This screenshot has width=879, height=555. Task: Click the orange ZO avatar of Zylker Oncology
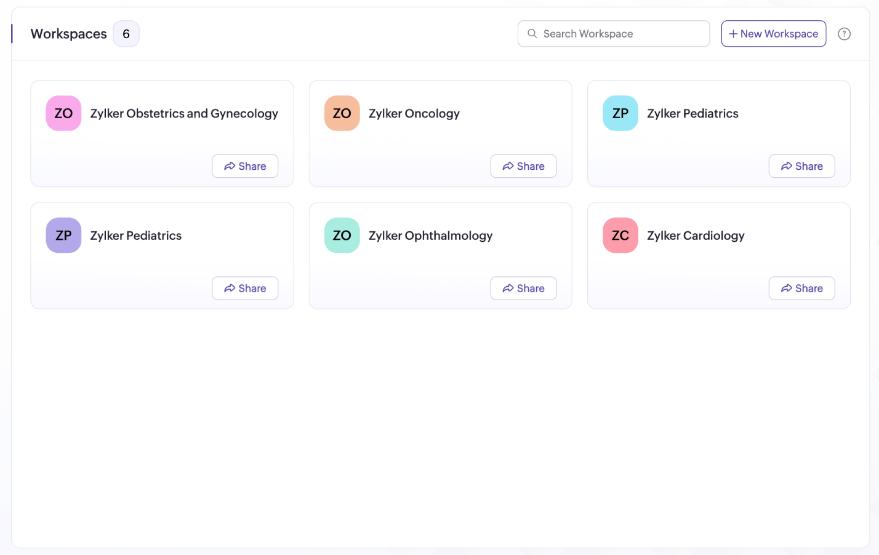coord(342,113)
